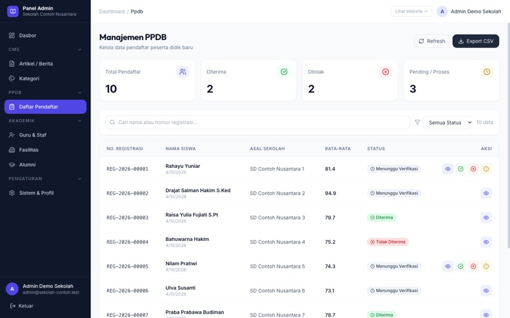The width and height of the screenshot is (510, 318).
Task: Mark Nilam Pratiwi with the orange warning icon
Action: (x=486, y=266)
